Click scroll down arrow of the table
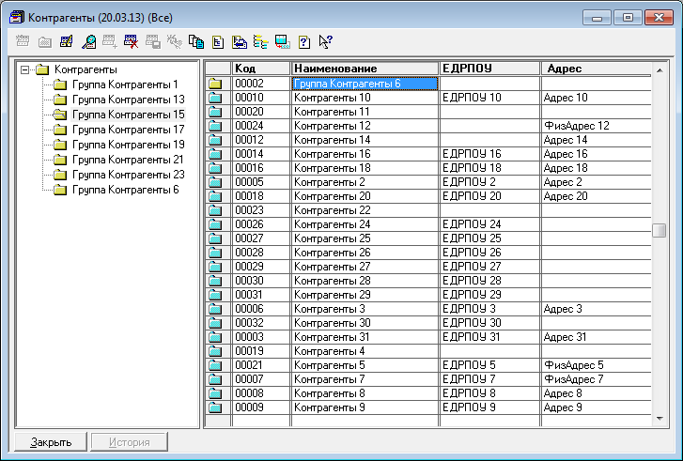 660,418
